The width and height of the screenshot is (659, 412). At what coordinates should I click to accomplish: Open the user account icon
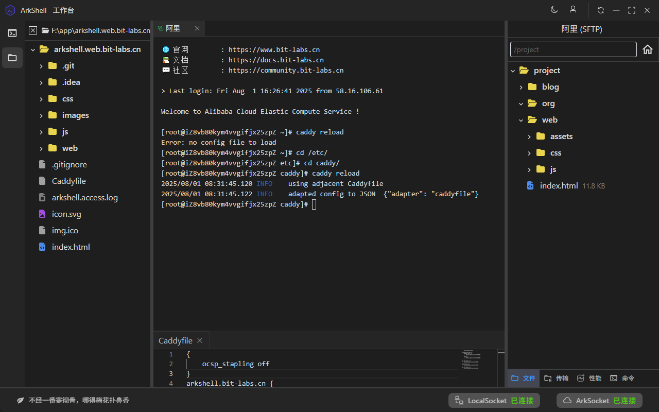[x=573, y=10]
